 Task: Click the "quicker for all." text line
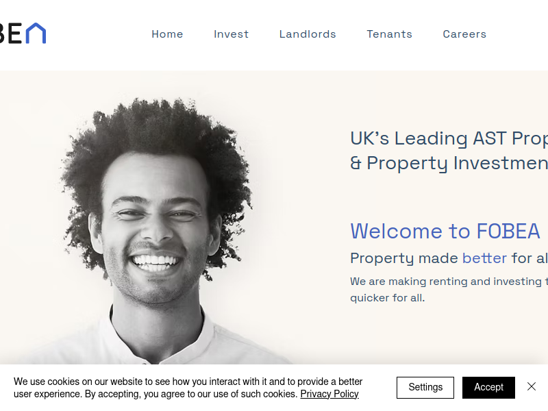[388, 298]
